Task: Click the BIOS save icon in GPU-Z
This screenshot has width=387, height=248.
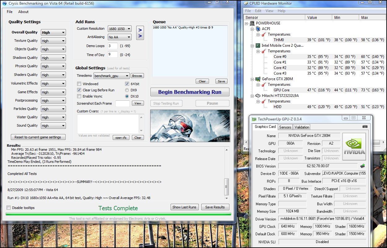Action: (363, 166)
